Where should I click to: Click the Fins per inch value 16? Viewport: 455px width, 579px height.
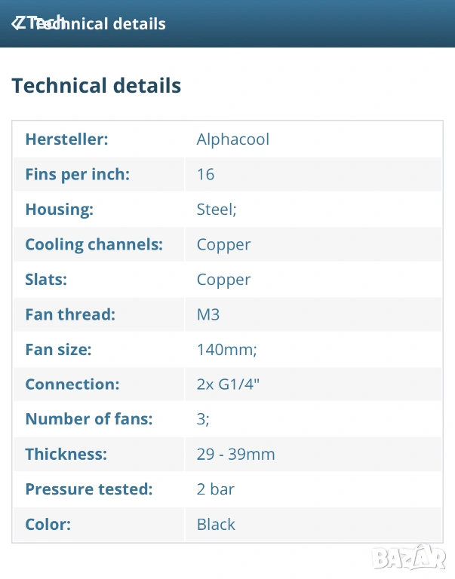coord(205,174)
